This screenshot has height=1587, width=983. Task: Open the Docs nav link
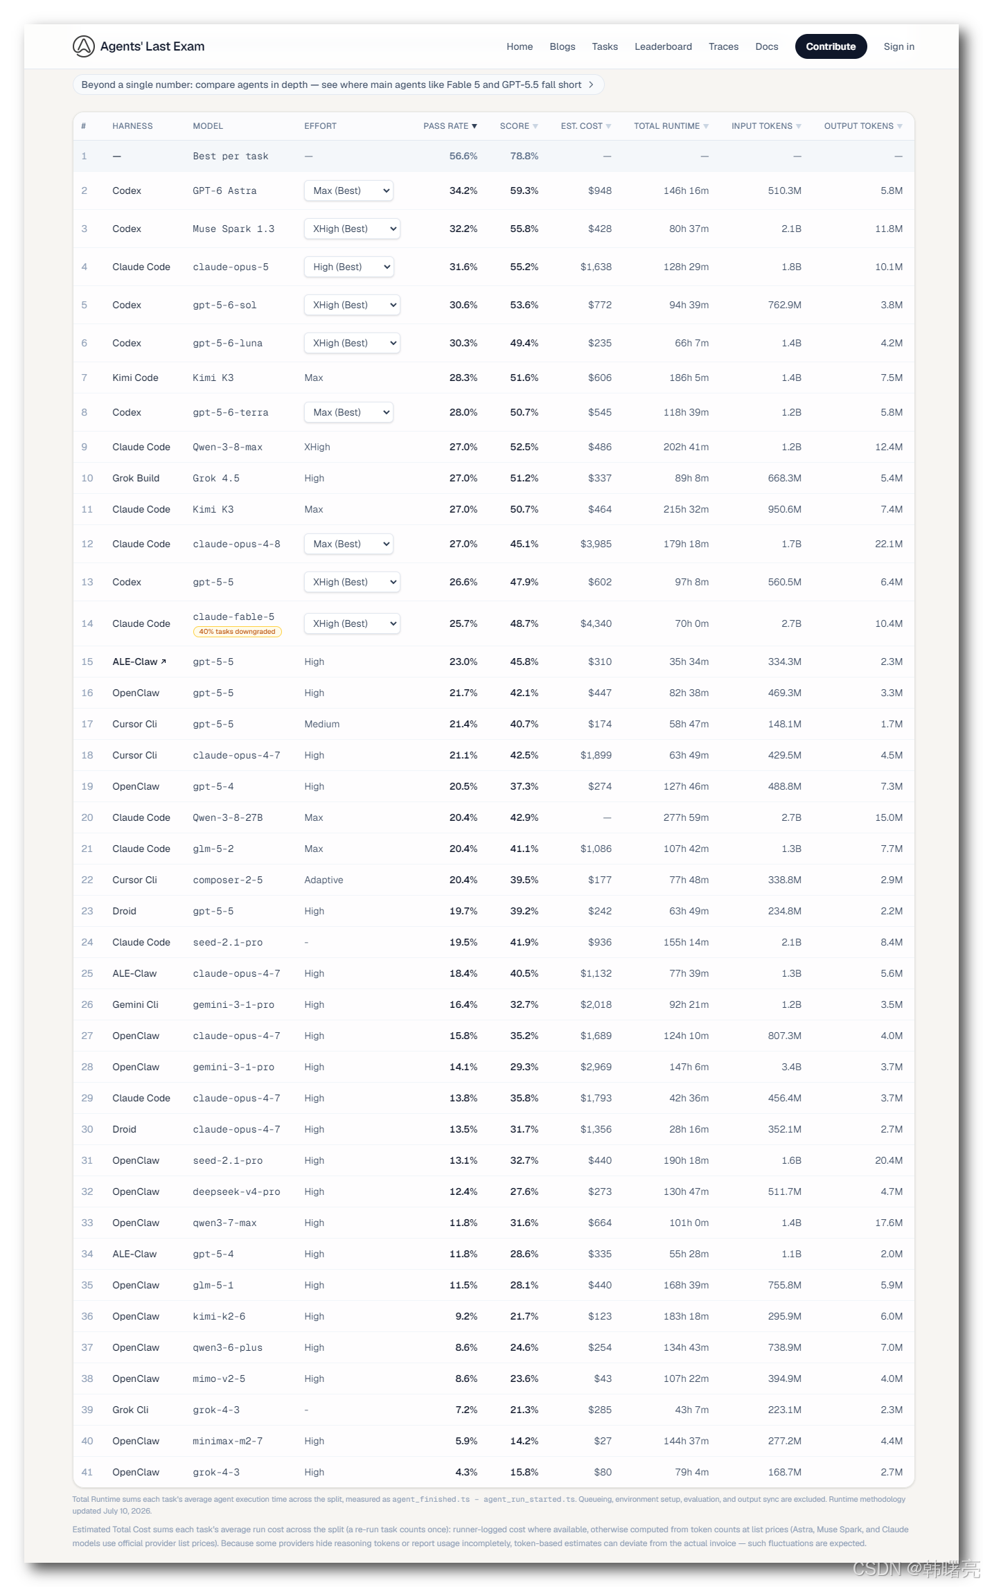click(x=766, y=46)
